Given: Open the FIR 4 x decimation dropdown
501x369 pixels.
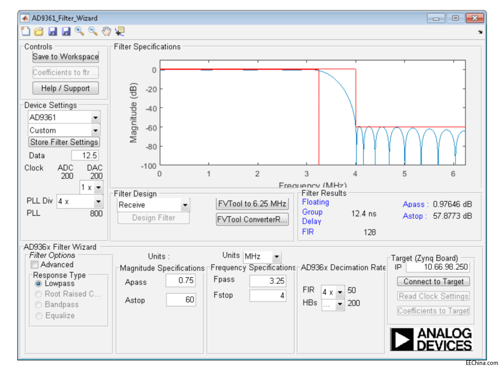Looking at the screenshot, I should click(333, 292).
